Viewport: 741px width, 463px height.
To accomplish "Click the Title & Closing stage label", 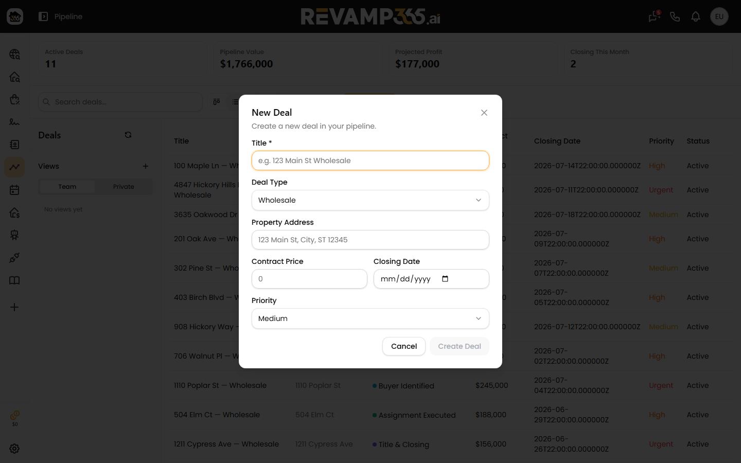I will point(404,444).
